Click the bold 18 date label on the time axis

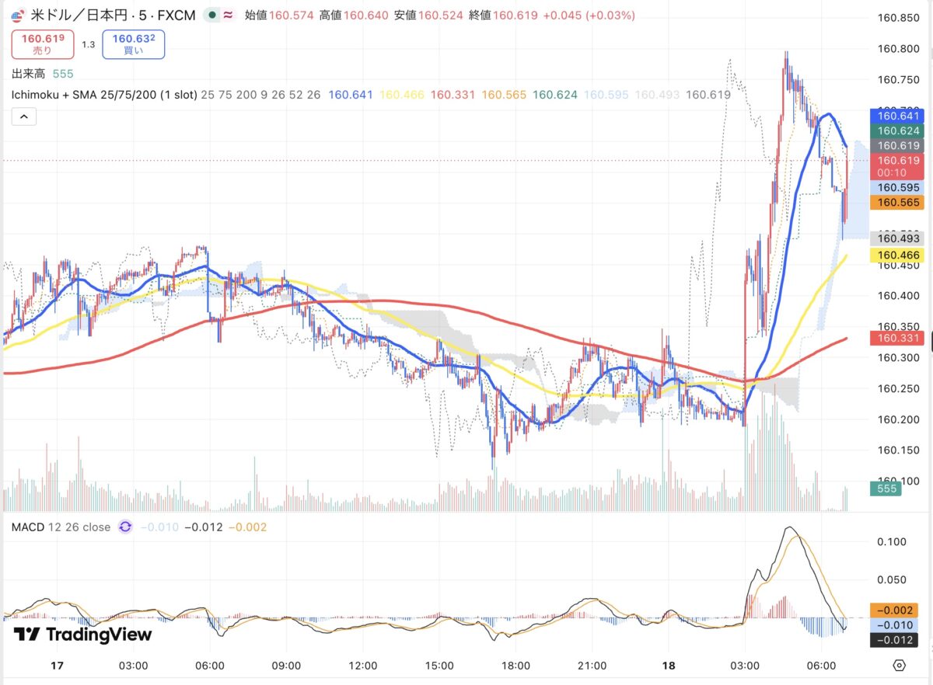669,666
